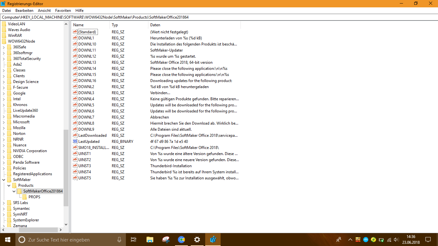Expand the Symantec key
Screen dimensions: 438x246
[4, 209]
